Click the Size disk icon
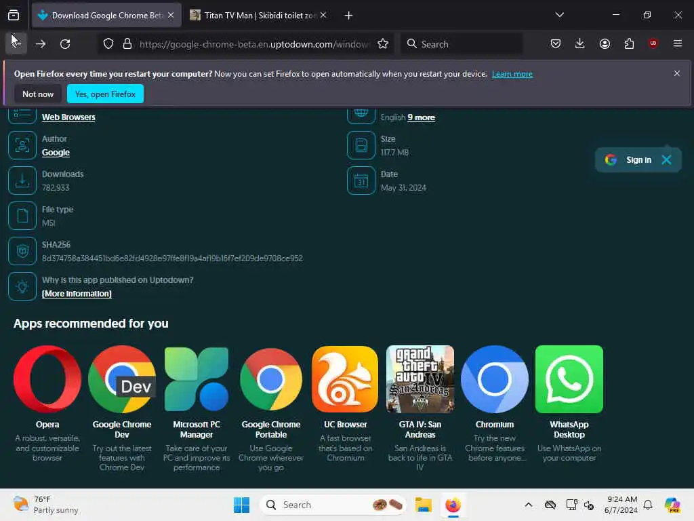This screenshot has height=521, width=694. click(361, 145)
